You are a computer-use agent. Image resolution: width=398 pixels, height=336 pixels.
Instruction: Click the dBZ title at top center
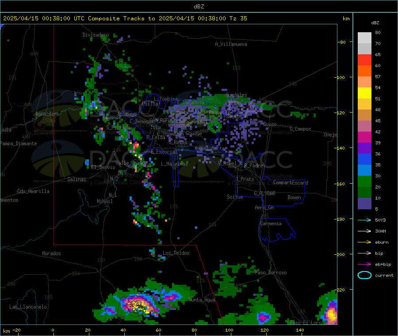[x=199, y=6]
